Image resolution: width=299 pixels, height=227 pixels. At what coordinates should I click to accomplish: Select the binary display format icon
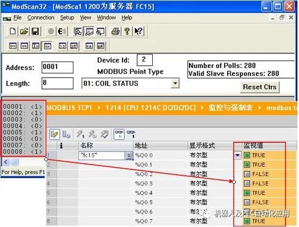(13, 46)
